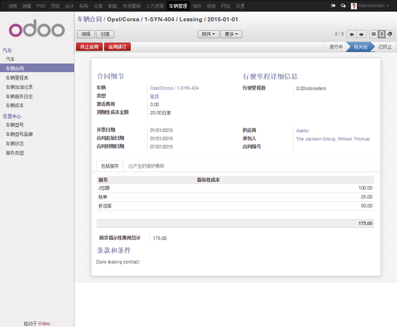The width and height of the screenshot is (397, 327).
Task: Switch to form view icon
Action: point(382,34)
